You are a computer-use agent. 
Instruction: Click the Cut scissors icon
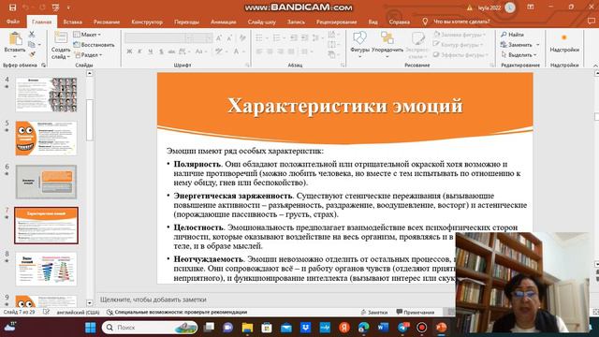pyautogui.click(x=32, y=35)
